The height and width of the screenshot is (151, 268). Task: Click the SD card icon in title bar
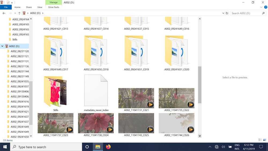click(2, 2)
